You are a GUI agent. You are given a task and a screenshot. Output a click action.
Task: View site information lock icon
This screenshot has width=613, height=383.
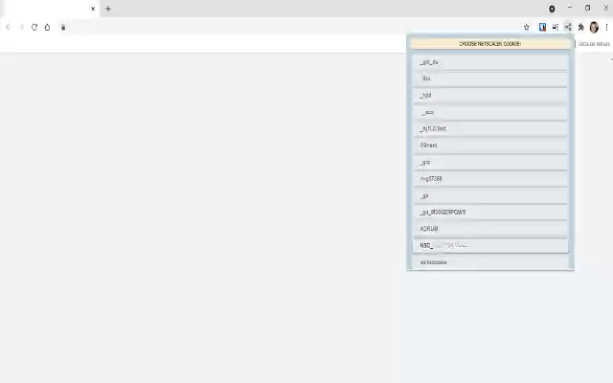click(63, 27)
